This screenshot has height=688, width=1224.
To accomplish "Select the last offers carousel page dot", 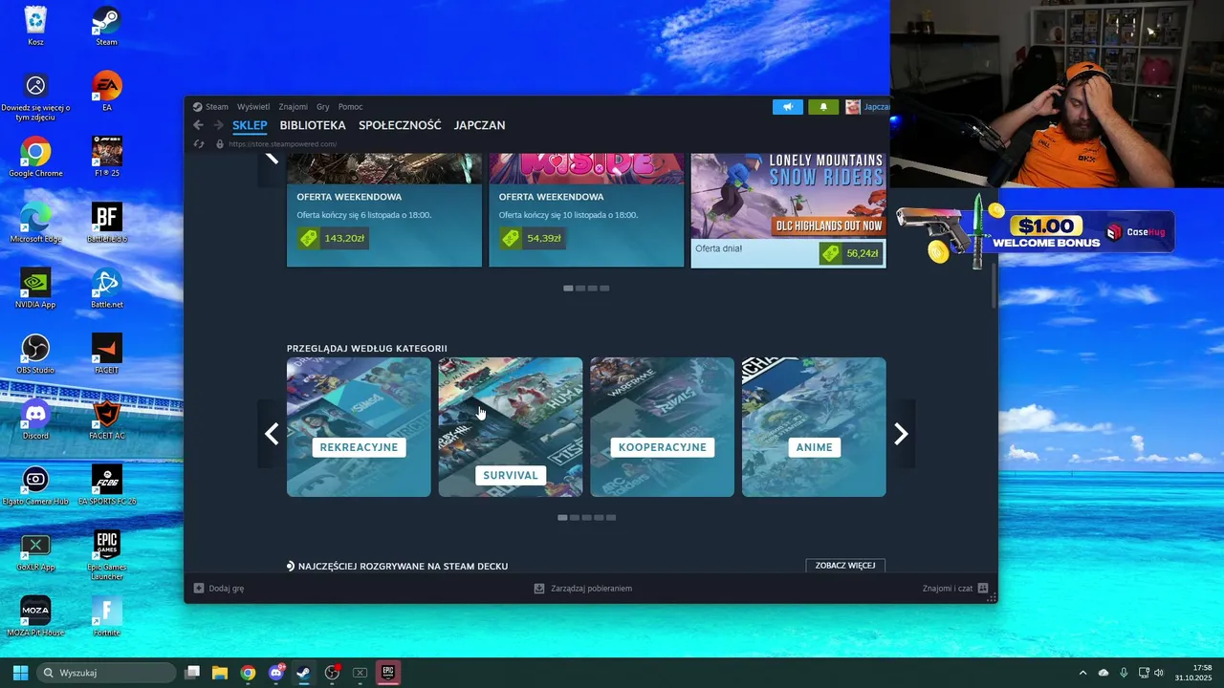I will tap(604, 288).
